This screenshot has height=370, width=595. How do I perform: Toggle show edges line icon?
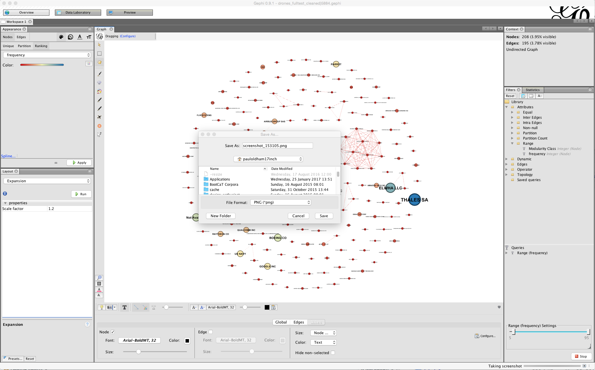[136, 307]
